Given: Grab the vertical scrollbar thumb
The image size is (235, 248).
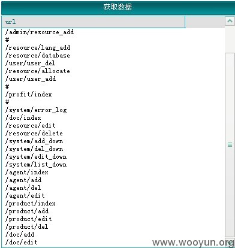Looking at the screenshot, I should click(x=230, y=144).
